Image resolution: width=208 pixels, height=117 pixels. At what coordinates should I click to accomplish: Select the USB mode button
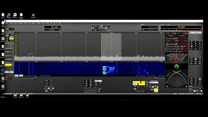[196, 58]
